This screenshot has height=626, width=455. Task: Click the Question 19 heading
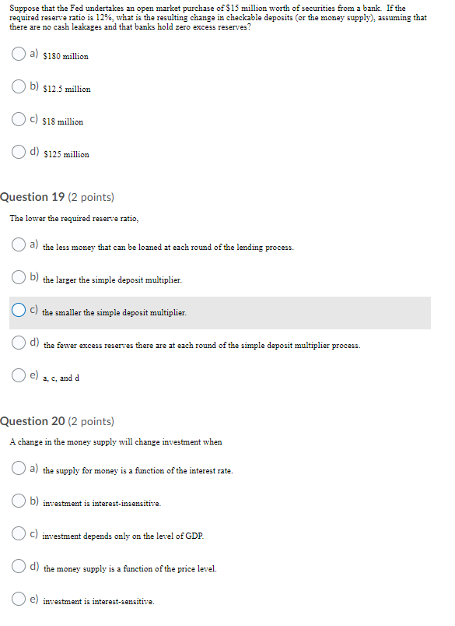57,197
